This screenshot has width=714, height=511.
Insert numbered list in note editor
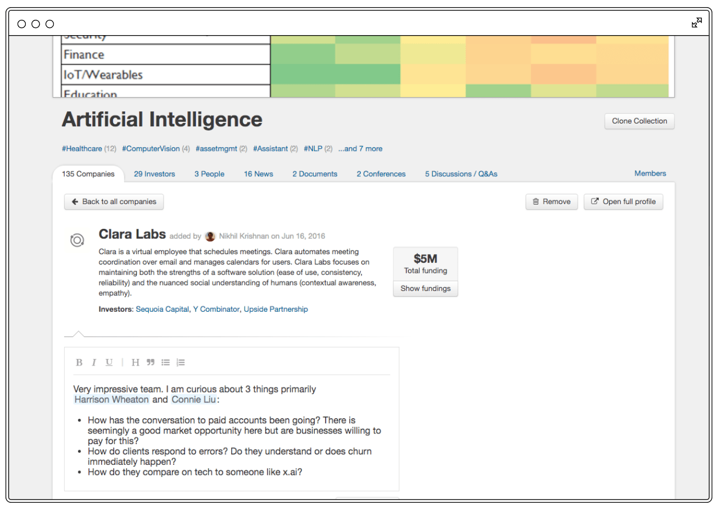pyautogui.click(x=181, y=362)
